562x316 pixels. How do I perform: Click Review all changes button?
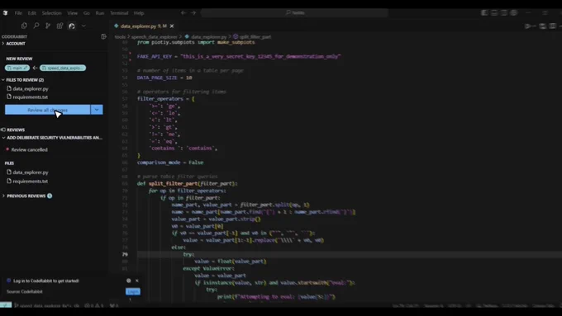pyautogui.click(x=48, y=110)
